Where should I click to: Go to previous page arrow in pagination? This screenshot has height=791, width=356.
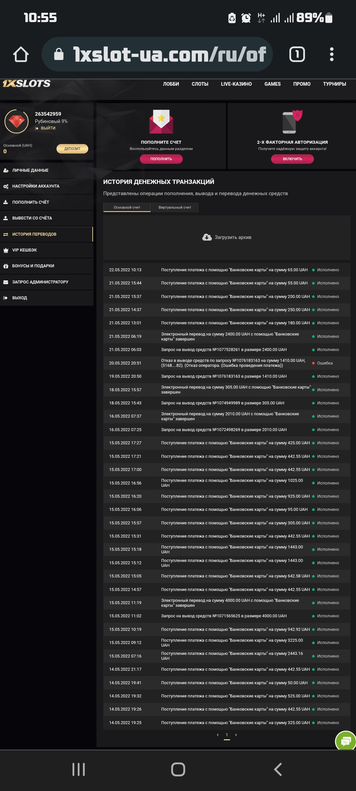pos(218,735)
